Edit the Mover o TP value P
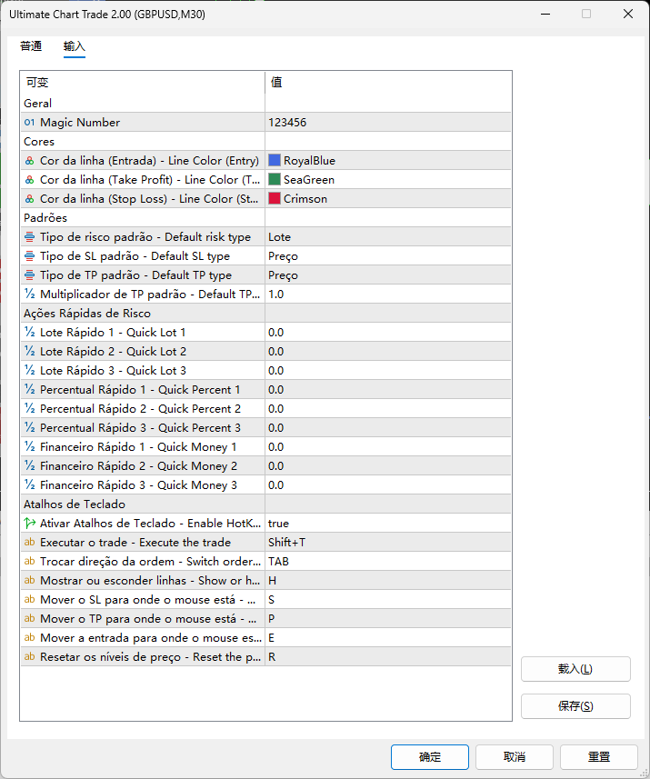650x779 pixels. [x=387, y=618]
